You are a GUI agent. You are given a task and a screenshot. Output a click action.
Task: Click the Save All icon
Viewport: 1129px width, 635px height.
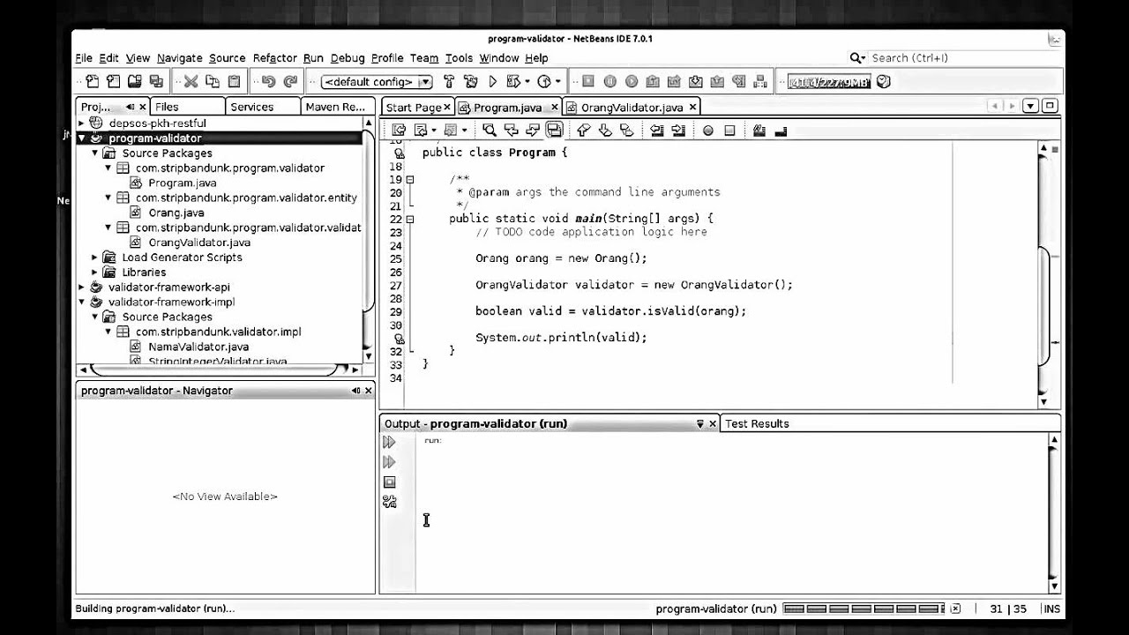156,81
